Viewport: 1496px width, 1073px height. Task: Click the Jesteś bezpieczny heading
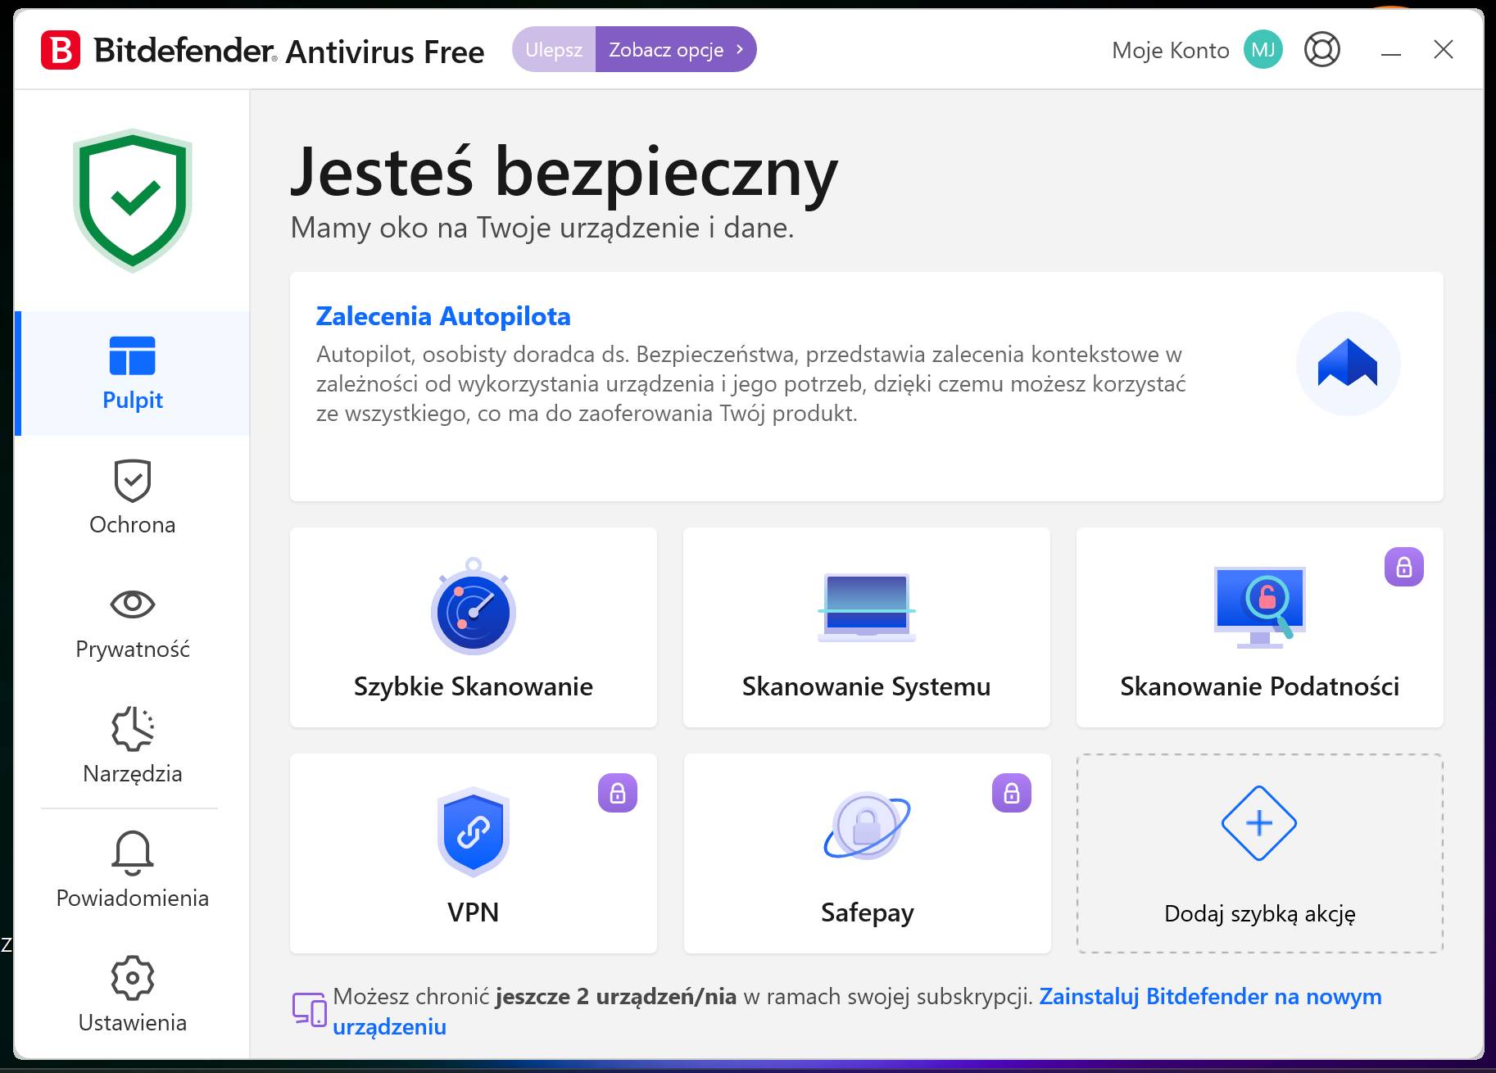[x=564, y=172]
